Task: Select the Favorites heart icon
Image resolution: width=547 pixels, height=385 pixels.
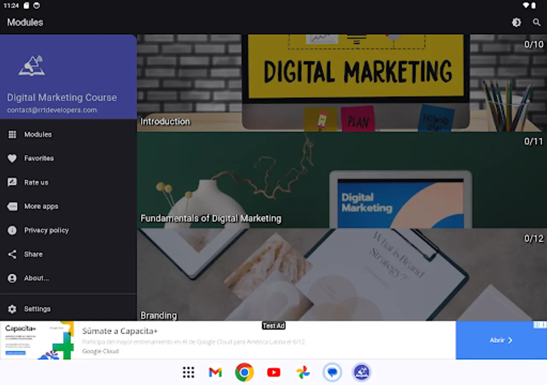Action: pos(12,158)
